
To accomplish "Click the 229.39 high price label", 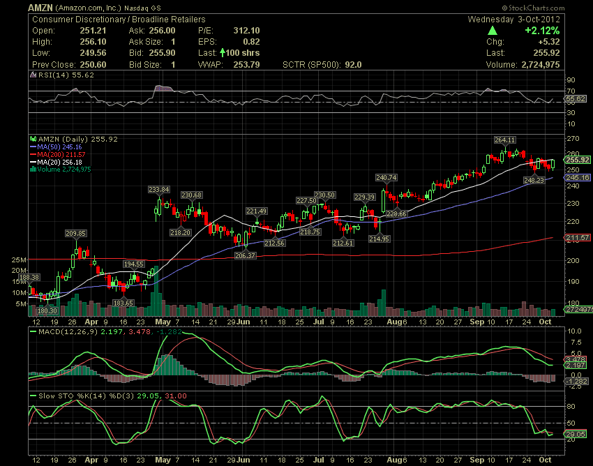I will tap(365, 197).
